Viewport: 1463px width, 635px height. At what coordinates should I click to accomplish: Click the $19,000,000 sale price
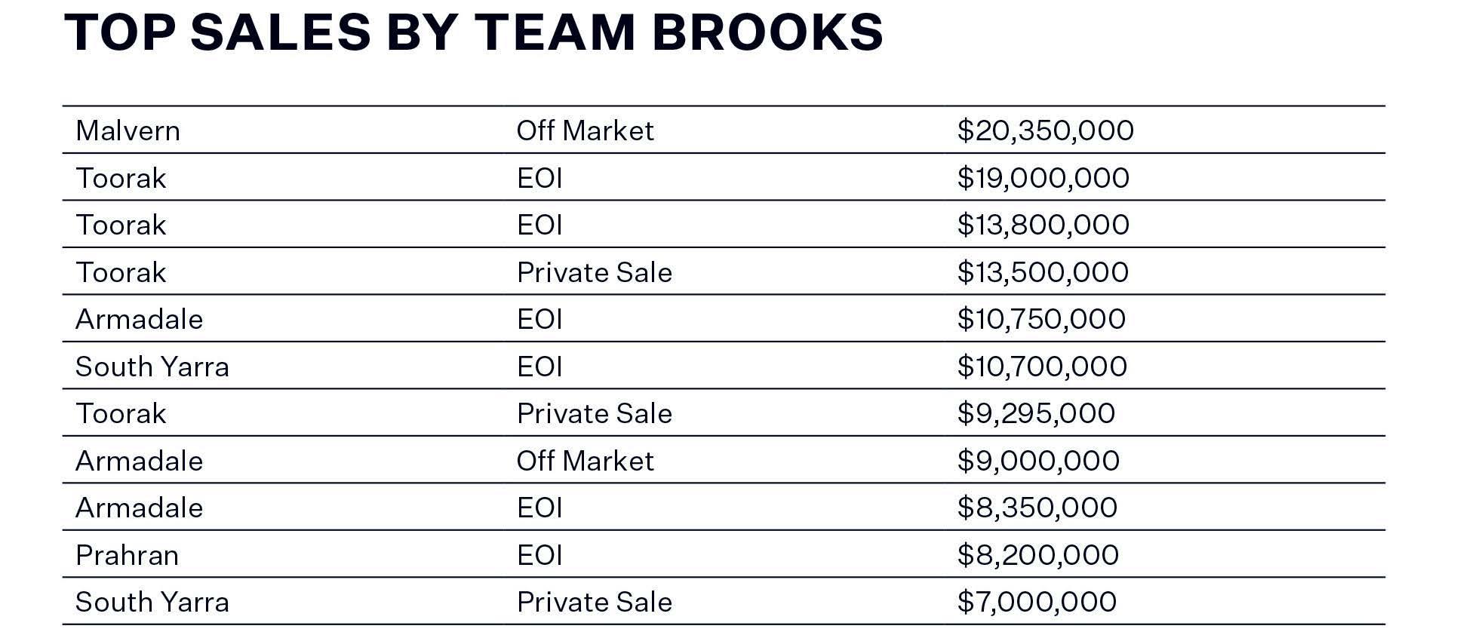(x=1042, y=178)
